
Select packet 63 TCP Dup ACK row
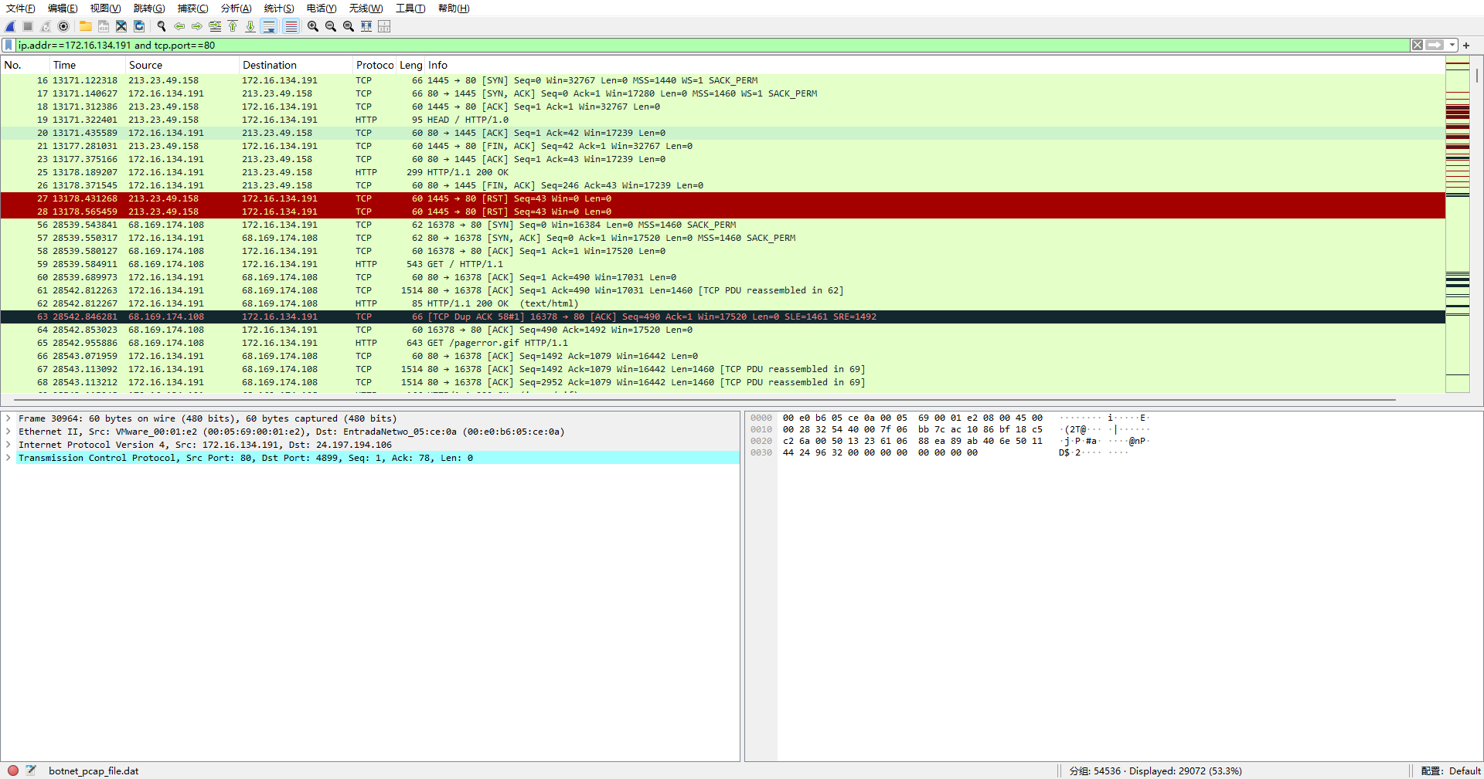[x=723, y=317]
